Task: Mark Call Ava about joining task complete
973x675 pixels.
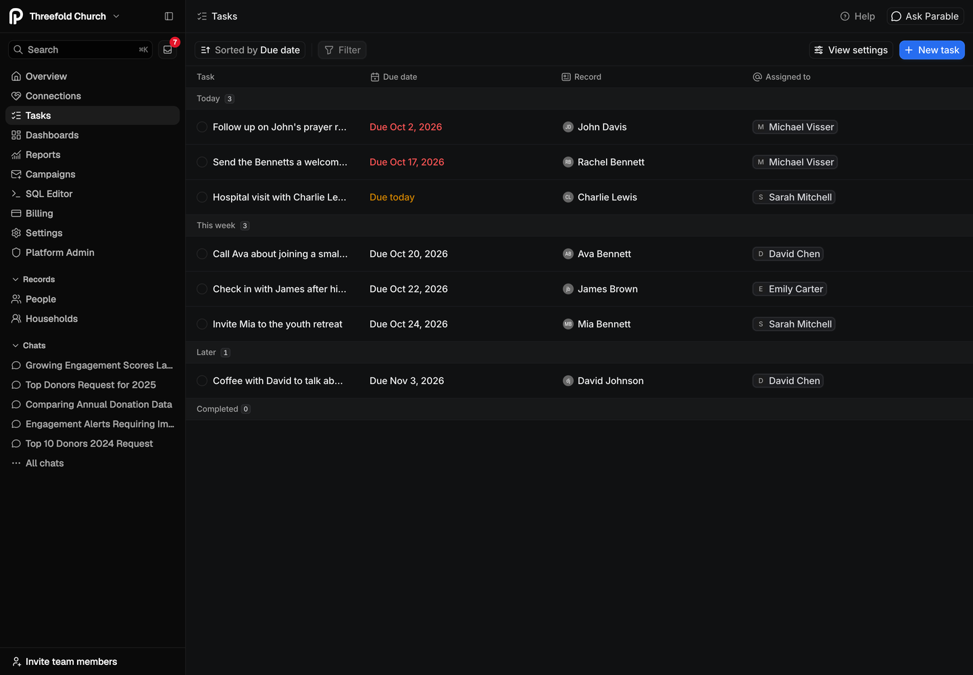Action: 202,254
